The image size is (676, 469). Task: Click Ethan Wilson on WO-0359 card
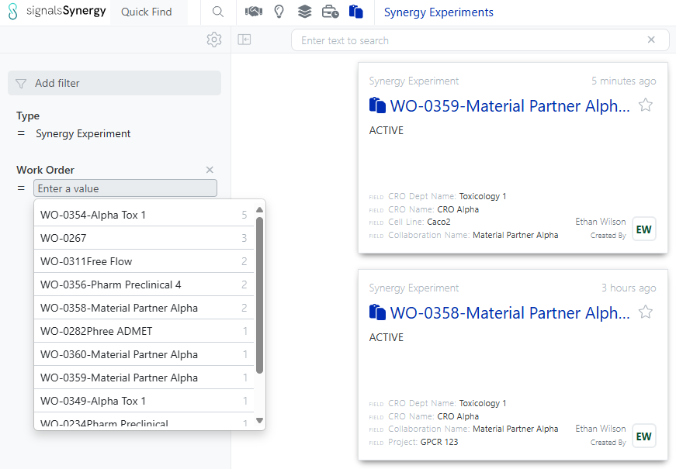click(600, 222)
